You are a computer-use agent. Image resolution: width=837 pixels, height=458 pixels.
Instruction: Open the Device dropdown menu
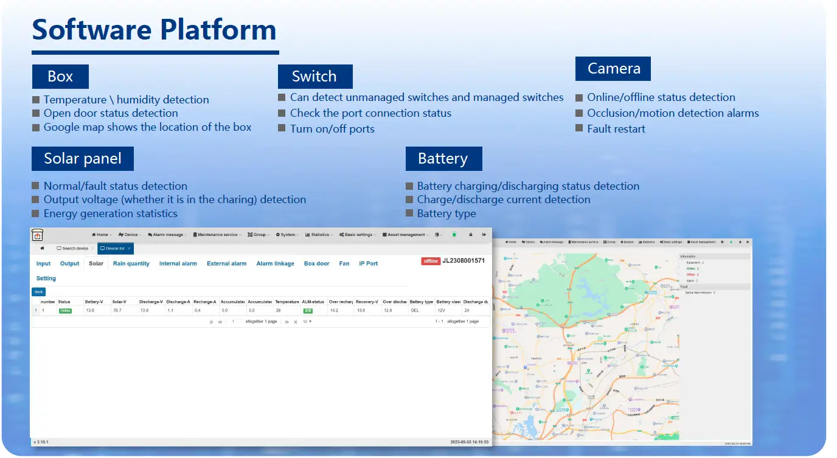coord(129,235)
